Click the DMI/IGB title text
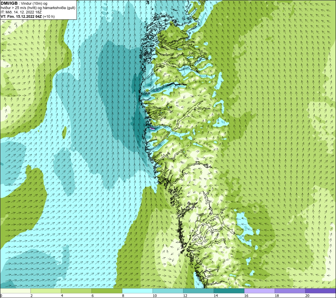336x298 pixels. click(9, 3)
